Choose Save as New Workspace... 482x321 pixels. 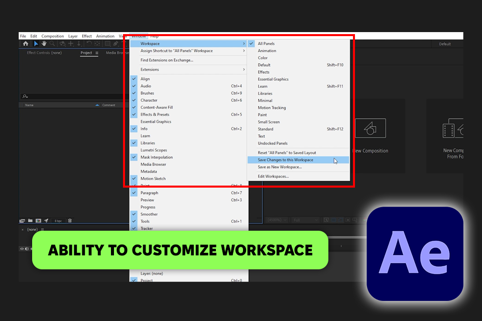click(x=298, y=167)
